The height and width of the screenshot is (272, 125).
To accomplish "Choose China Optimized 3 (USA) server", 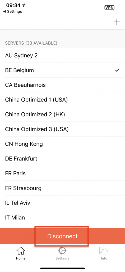I will pyautogui.click(x=62, y=129).
